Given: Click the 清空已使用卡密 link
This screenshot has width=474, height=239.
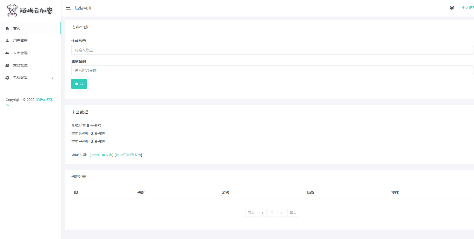Looking at the screenshot, I should (128, 155).
